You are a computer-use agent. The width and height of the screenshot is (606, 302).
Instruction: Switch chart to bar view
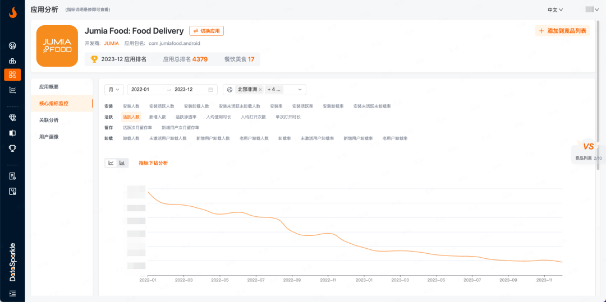pyautogui.click(x=122, y=163)
